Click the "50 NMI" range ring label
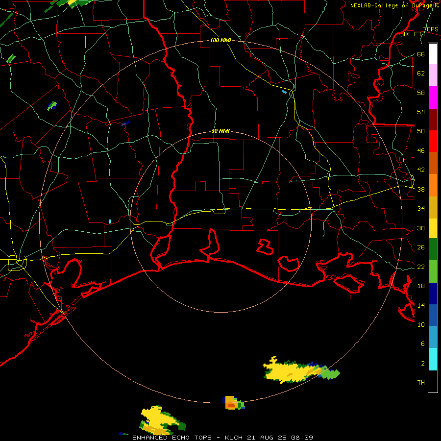The image size is (441, 441). tap(220, 131)
